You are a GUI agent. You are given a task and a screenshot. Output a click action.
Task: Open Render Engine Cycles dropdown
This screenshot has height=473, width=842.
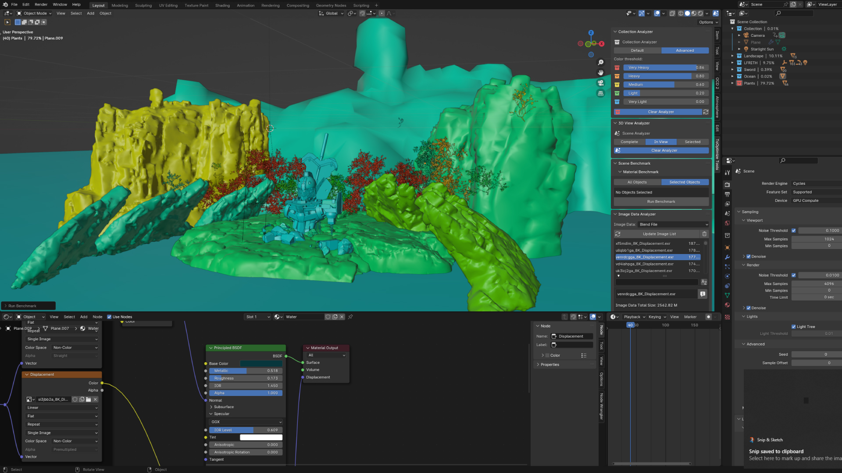click(816, 184)
